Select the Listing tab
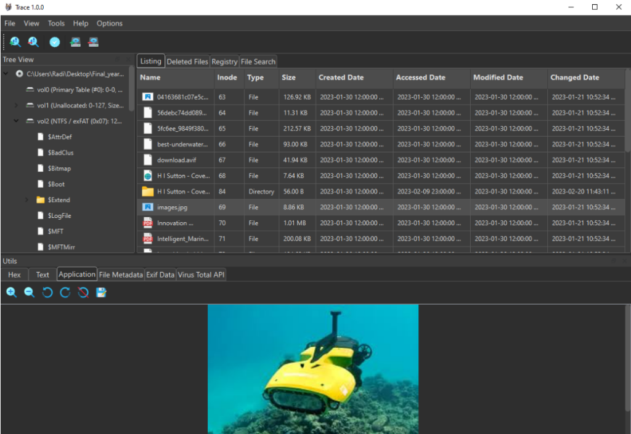The image size is (631, 434). [x=150, y=61]
